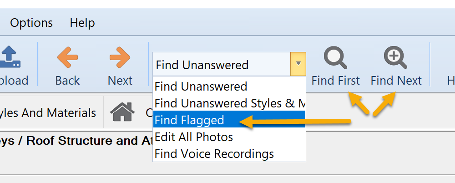Click the Next label in toolbar
The image size is (455, 183).
(x=120, y=81)
